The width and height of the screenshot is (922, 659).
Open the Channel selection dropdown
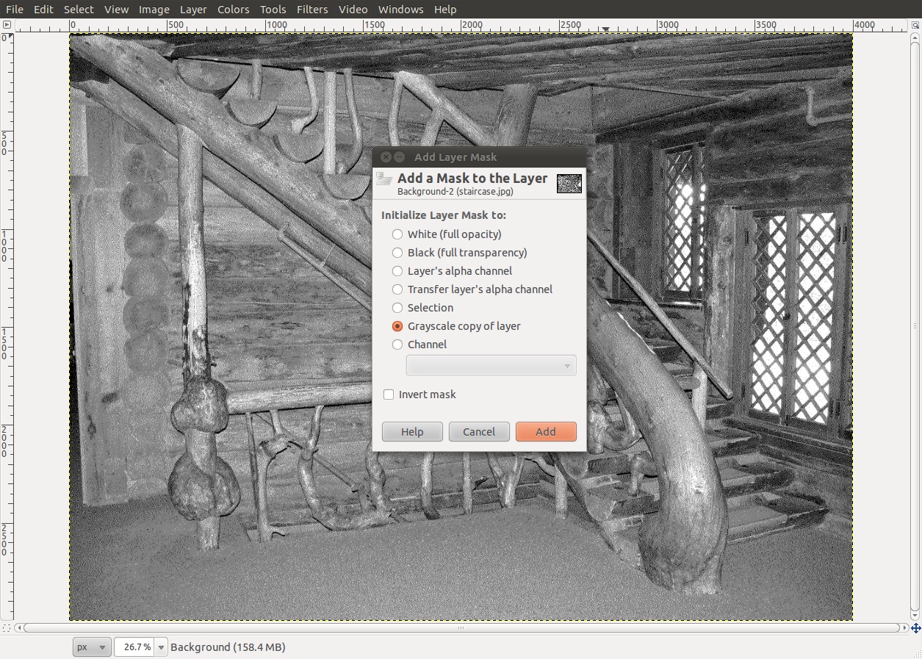point(491,366)
